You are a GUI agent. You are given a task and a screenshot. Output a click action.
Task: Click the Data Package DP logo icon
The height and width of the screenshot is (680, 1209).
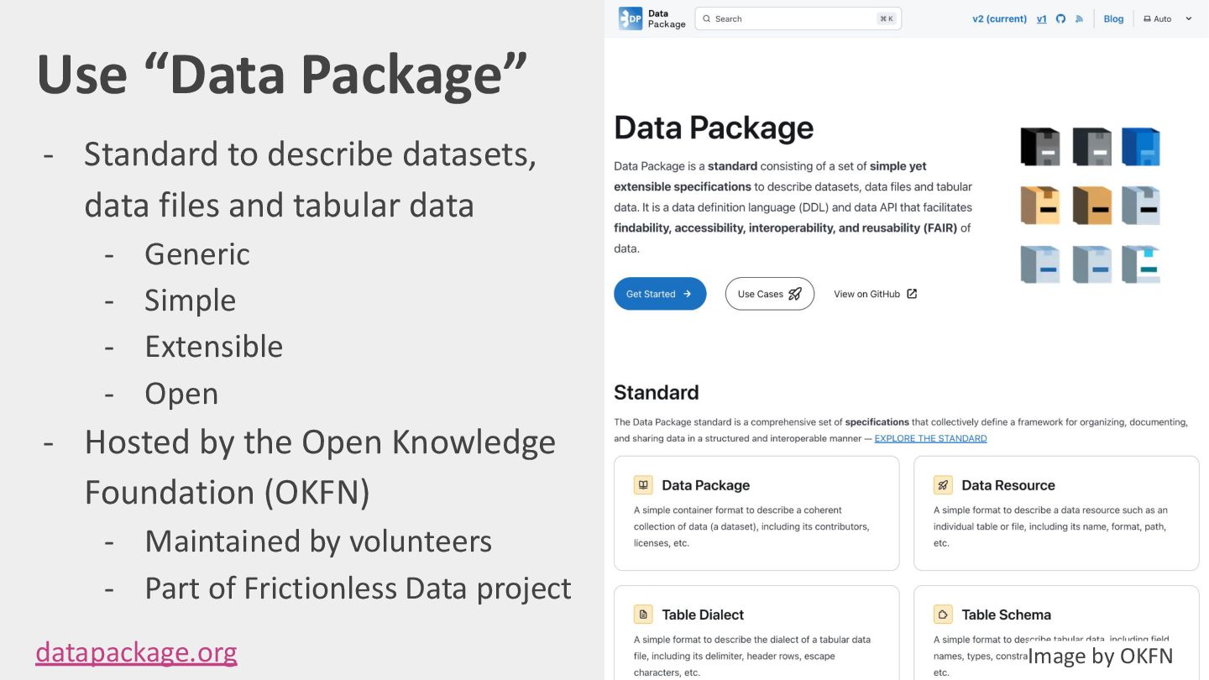pyautogui.click(x=630, y=18)
